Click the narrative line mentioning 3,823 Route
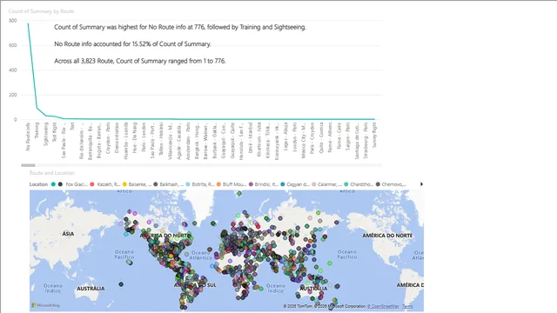557x313 pixels. pyautogui.click(x=140, y=61)
